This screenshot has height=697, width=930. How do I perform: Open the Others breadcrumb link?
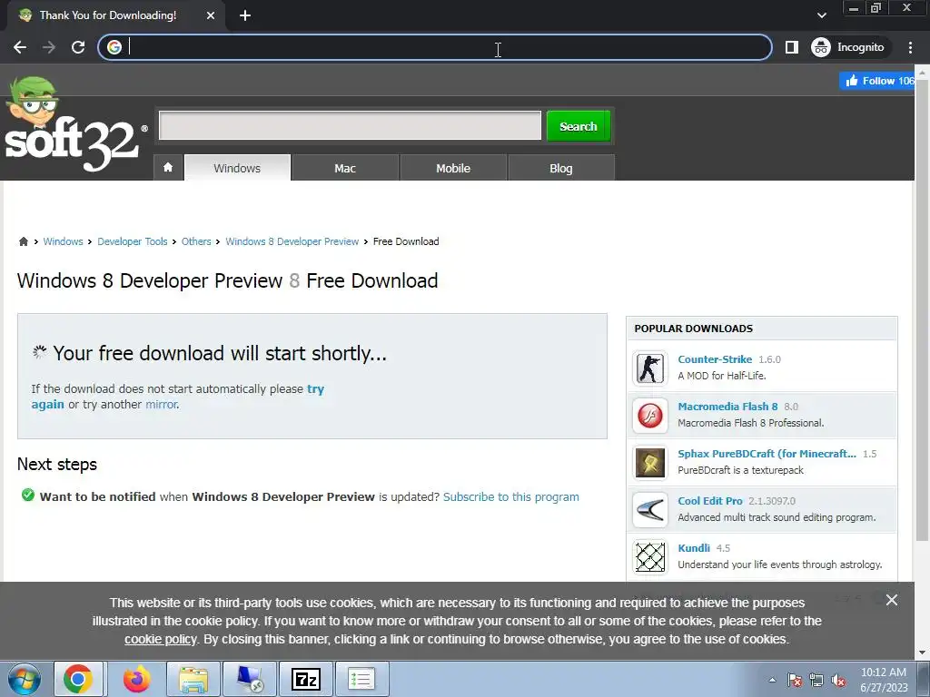point(196,241)
